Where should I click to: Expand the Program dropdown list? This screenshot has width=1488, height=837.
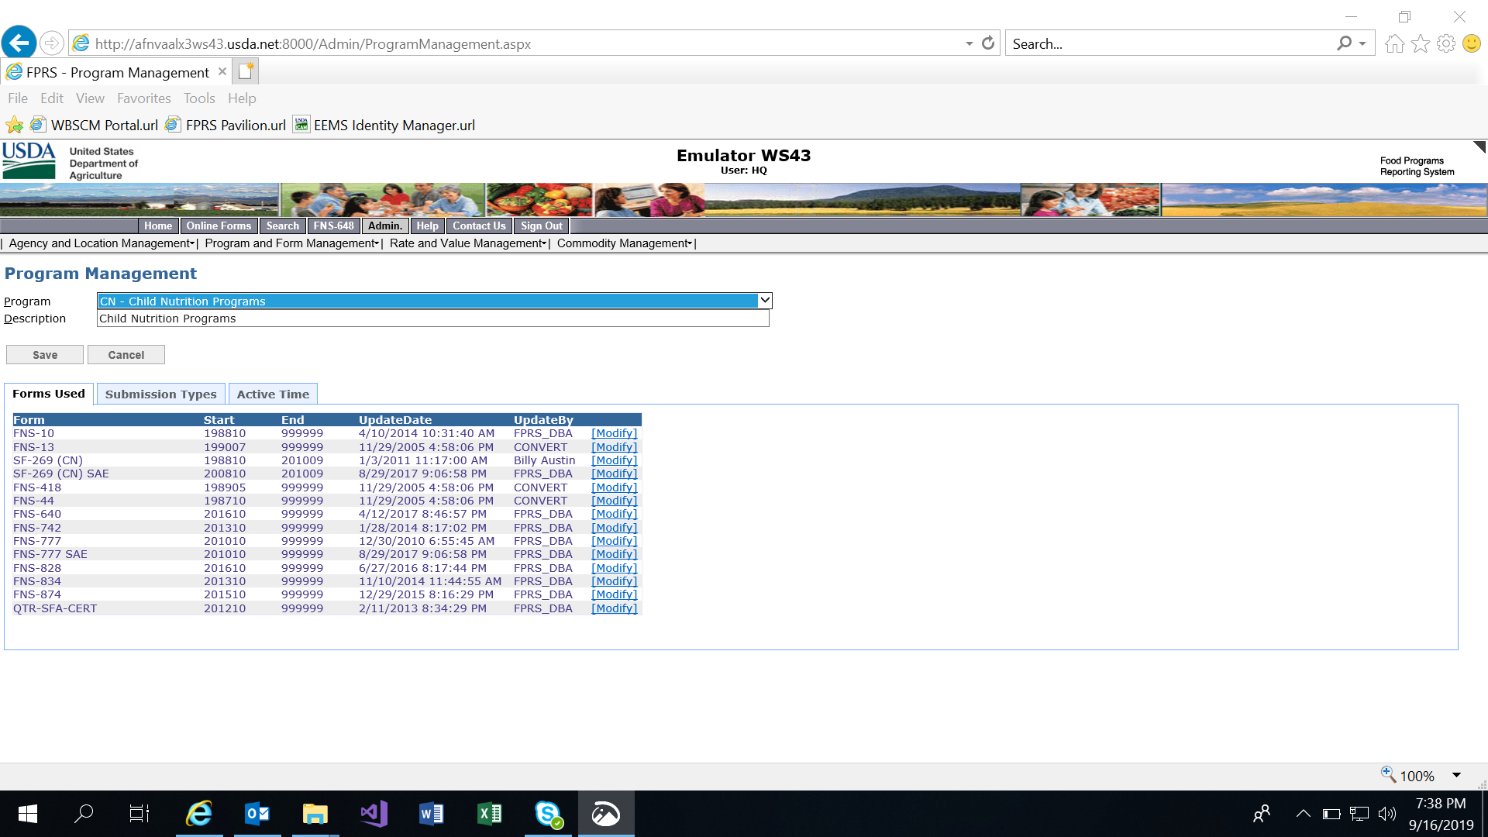pyautogui.click(x=764, y=301)
